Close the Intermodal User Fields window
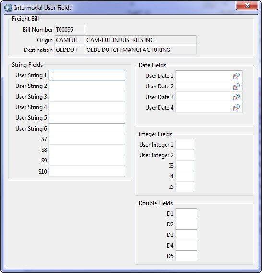This screenshot has height=273, width=262. point(247,5)
